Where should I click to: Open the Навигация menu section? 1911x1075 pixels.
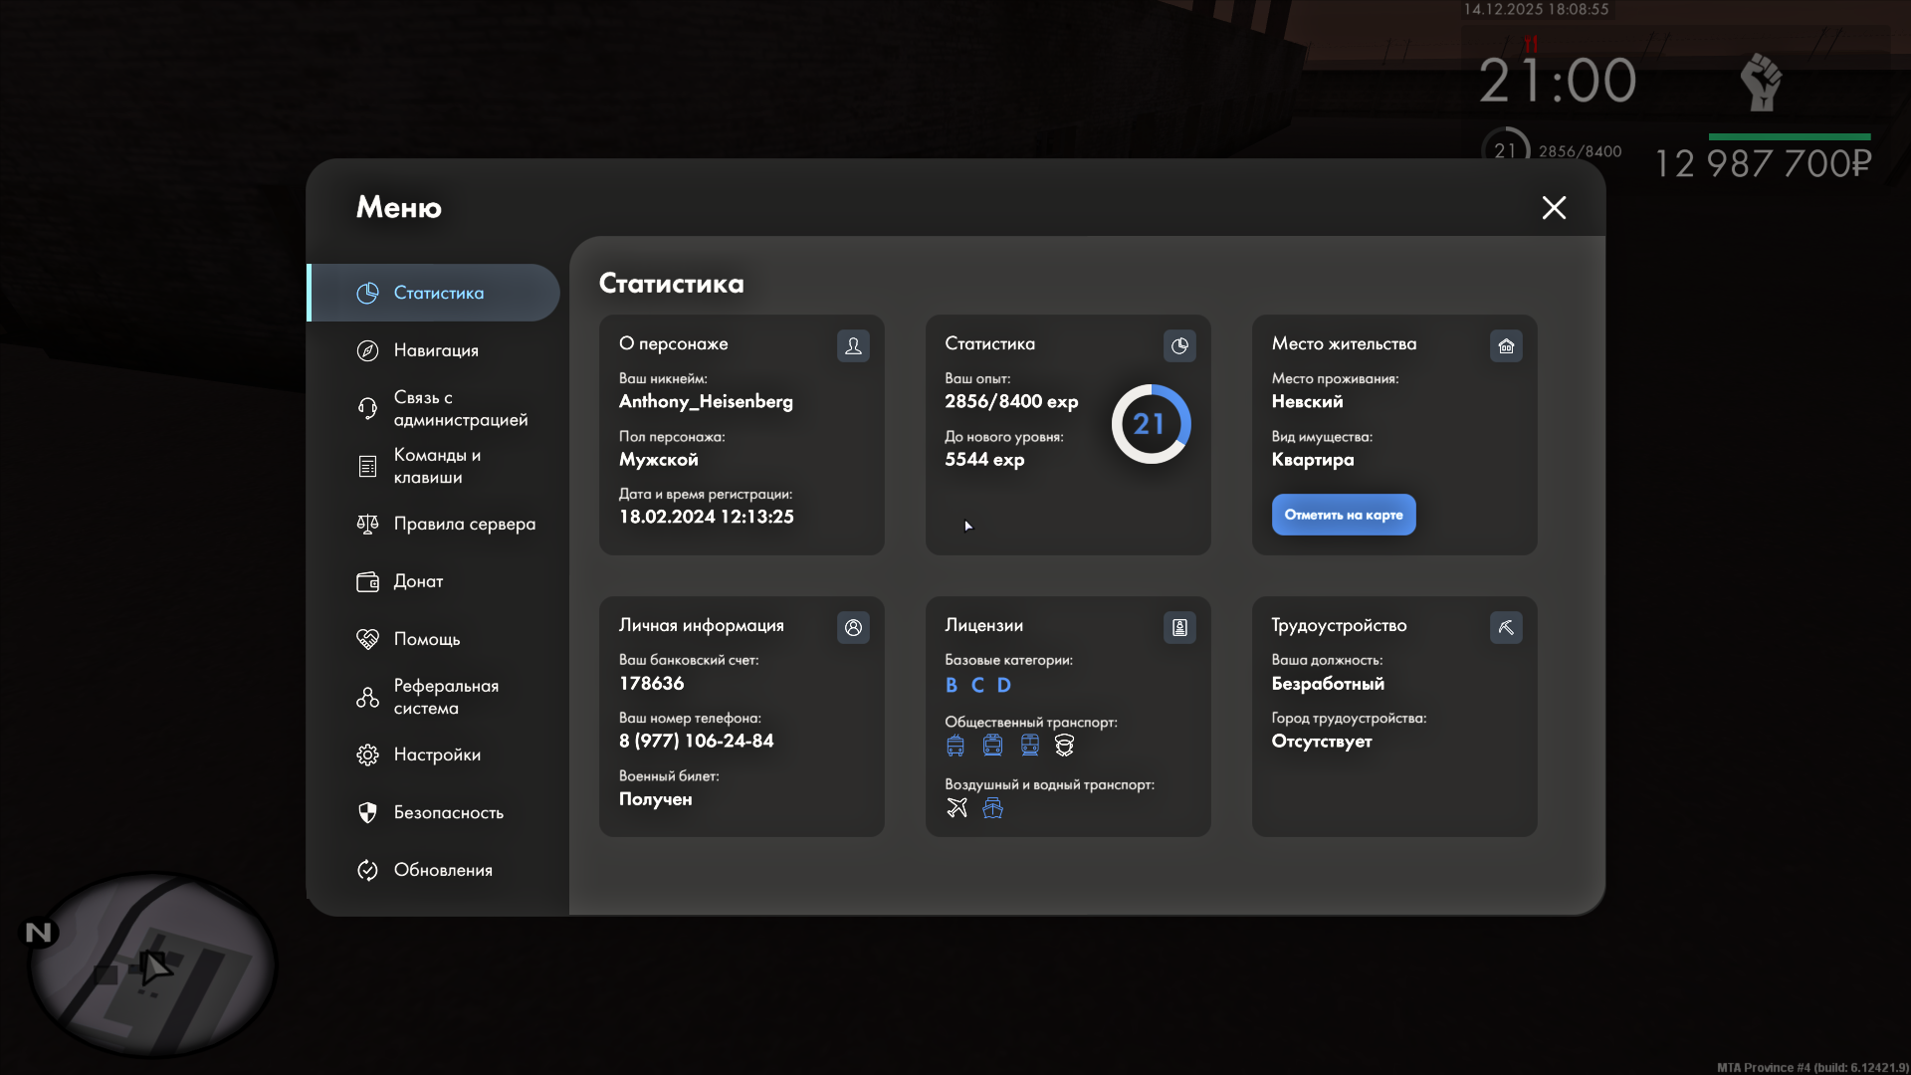[435, 350]
